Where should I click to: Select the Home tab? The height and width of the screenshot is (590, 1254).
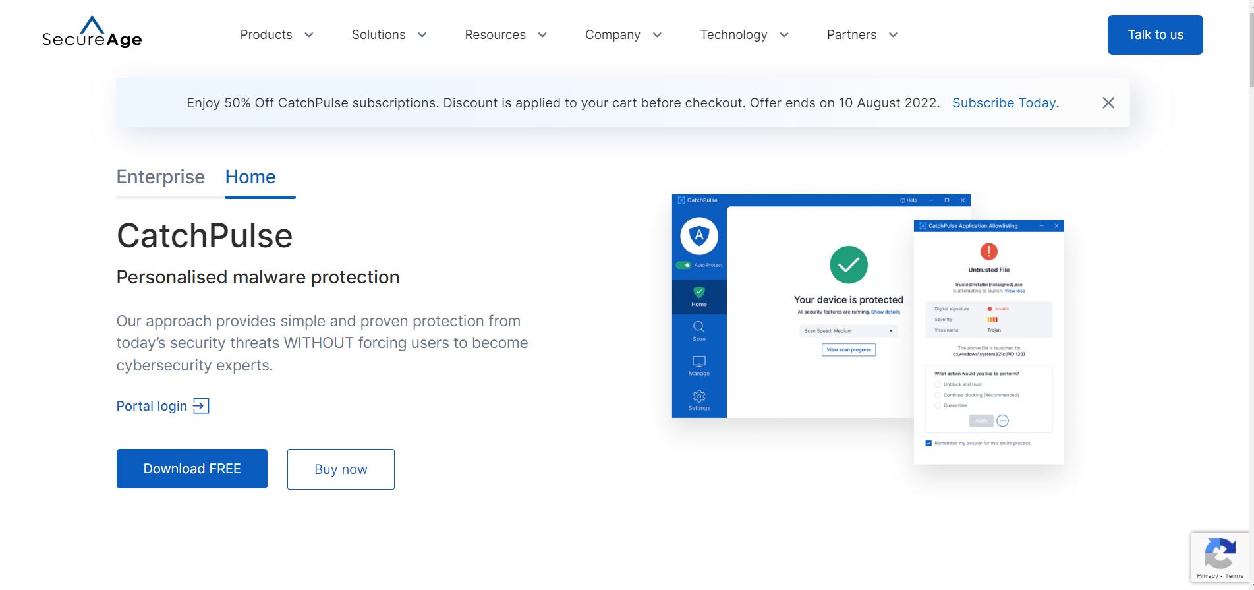(250, 177)
